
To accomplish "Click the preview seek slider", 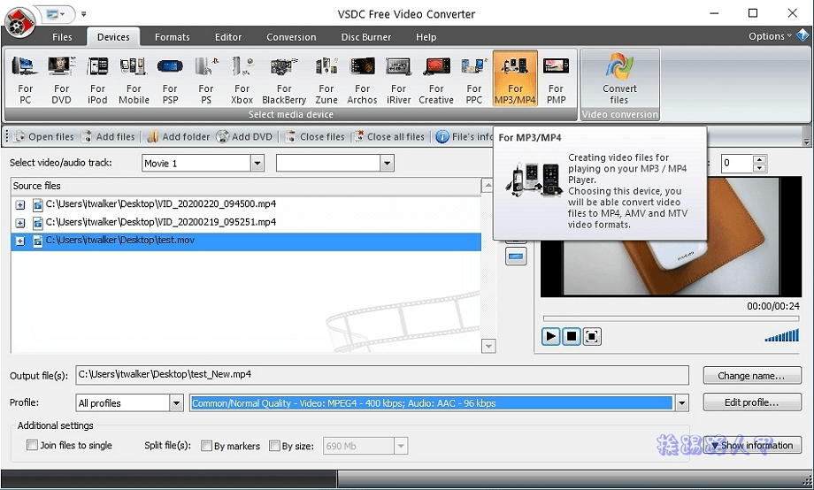I will click(671, 318).
